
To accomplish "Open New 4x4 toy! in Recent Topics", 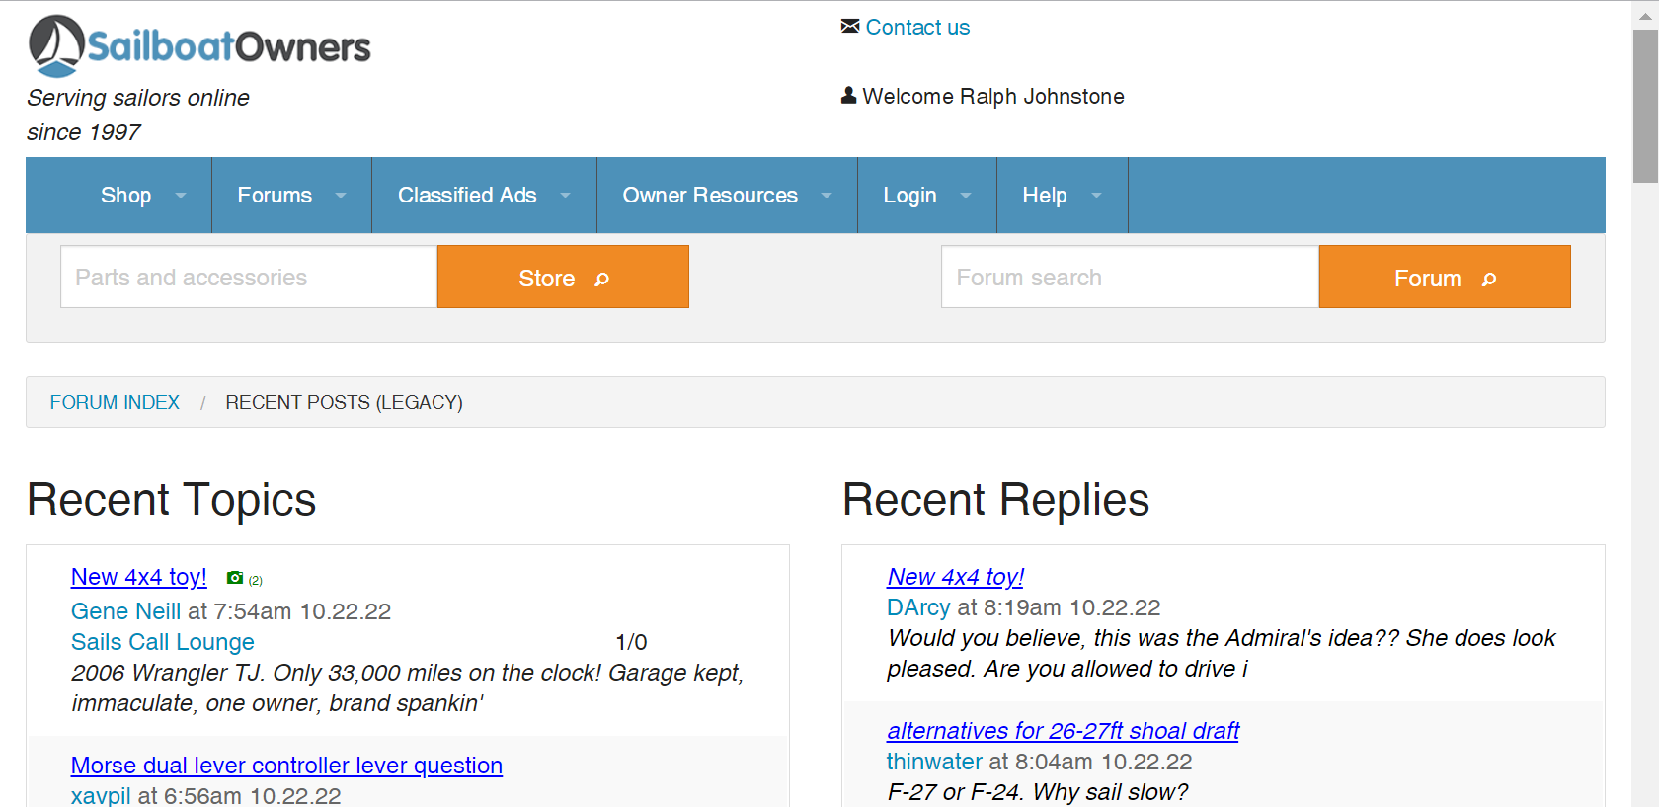I will [x=139, y=577].
